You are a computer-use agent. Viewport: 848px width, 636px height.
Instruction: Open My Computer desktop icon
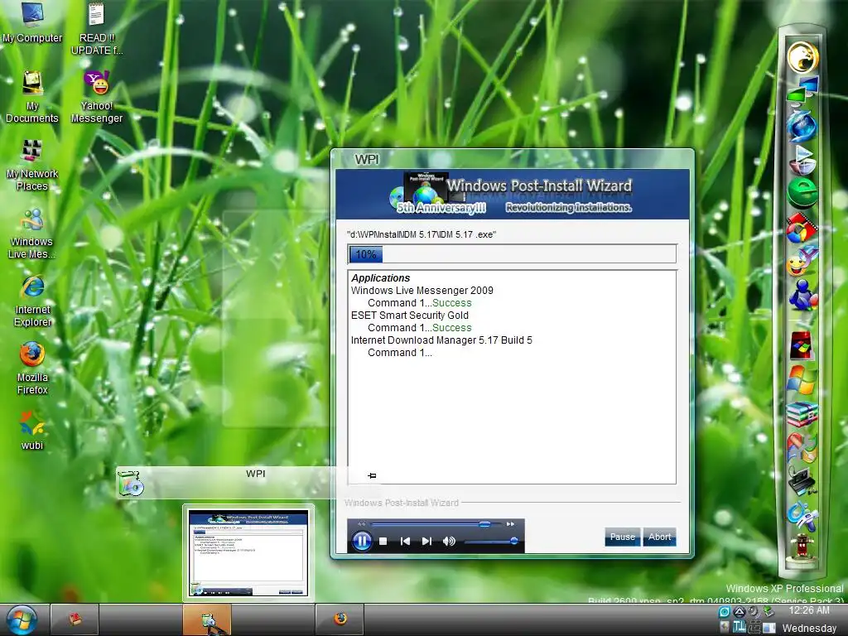coord(32,22)
